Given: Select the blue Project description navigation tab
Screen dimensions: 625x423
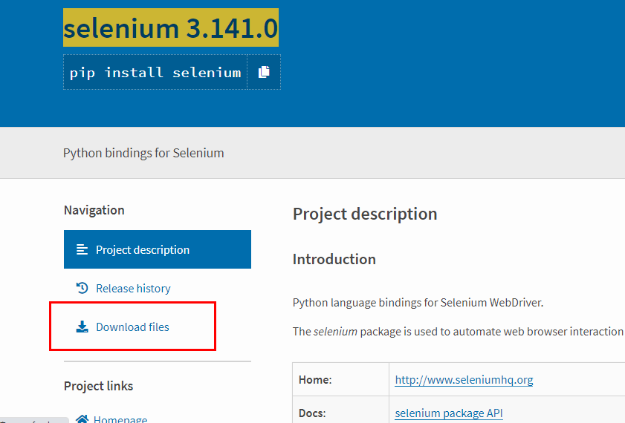Looking at the screenshot, I should point(158,249).
